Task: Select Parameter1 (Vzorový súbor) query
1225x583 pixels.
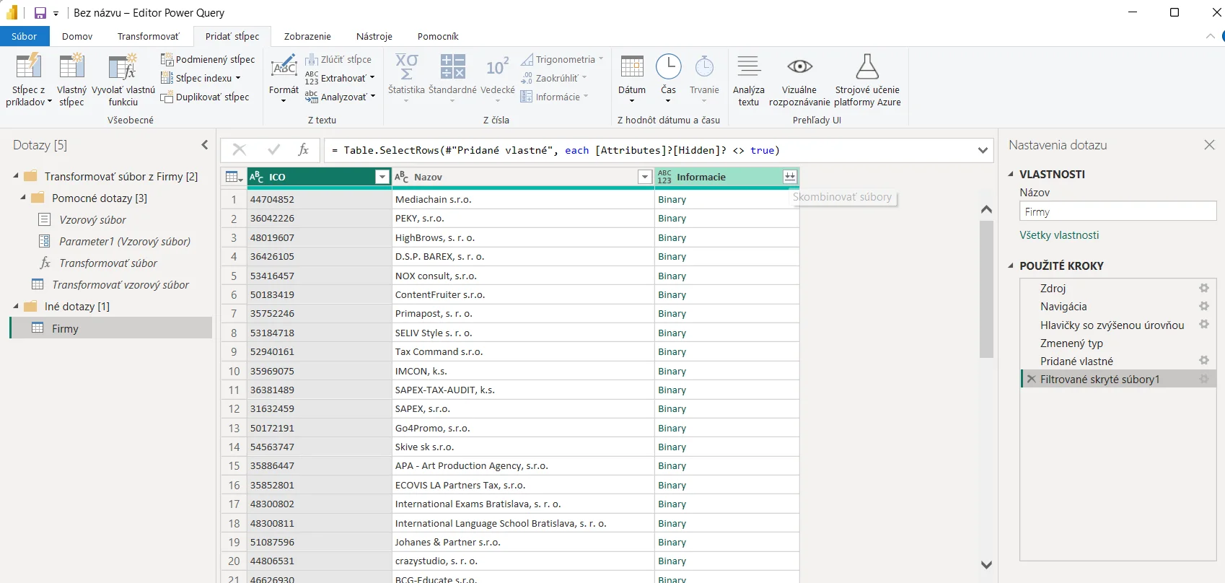Action: pos(125,241)
